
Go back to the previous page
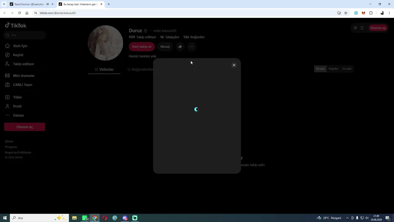[x=5, y=13]
